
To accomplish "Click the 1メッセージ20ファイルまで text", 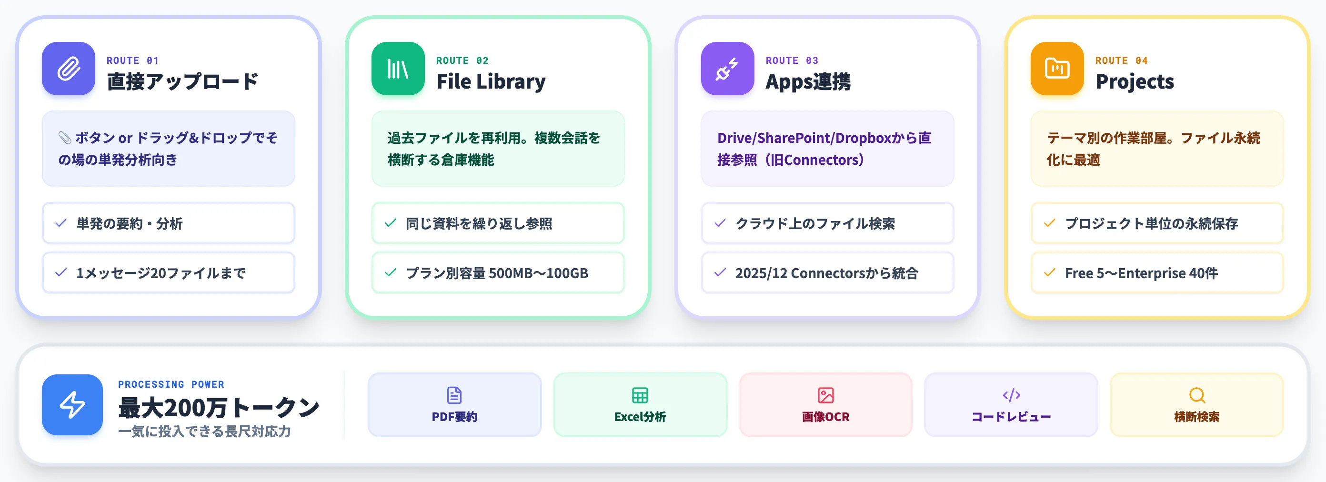I will [161, 273].
